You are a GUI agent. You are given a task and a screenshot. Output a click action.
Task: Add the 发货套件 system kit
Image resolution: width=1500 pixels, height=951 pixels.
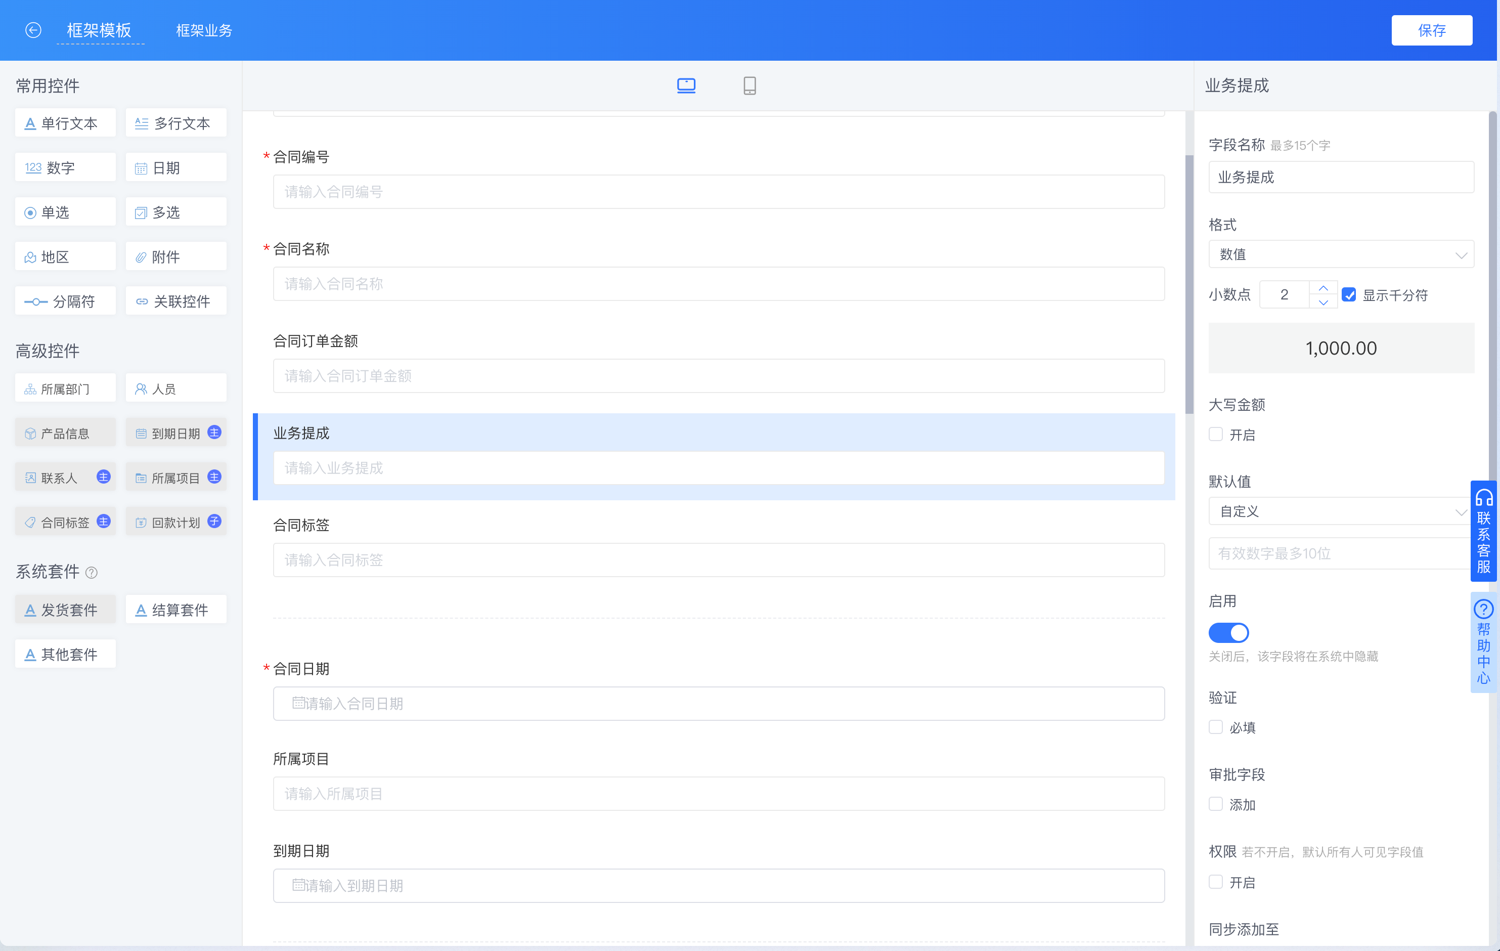(65, 609)
